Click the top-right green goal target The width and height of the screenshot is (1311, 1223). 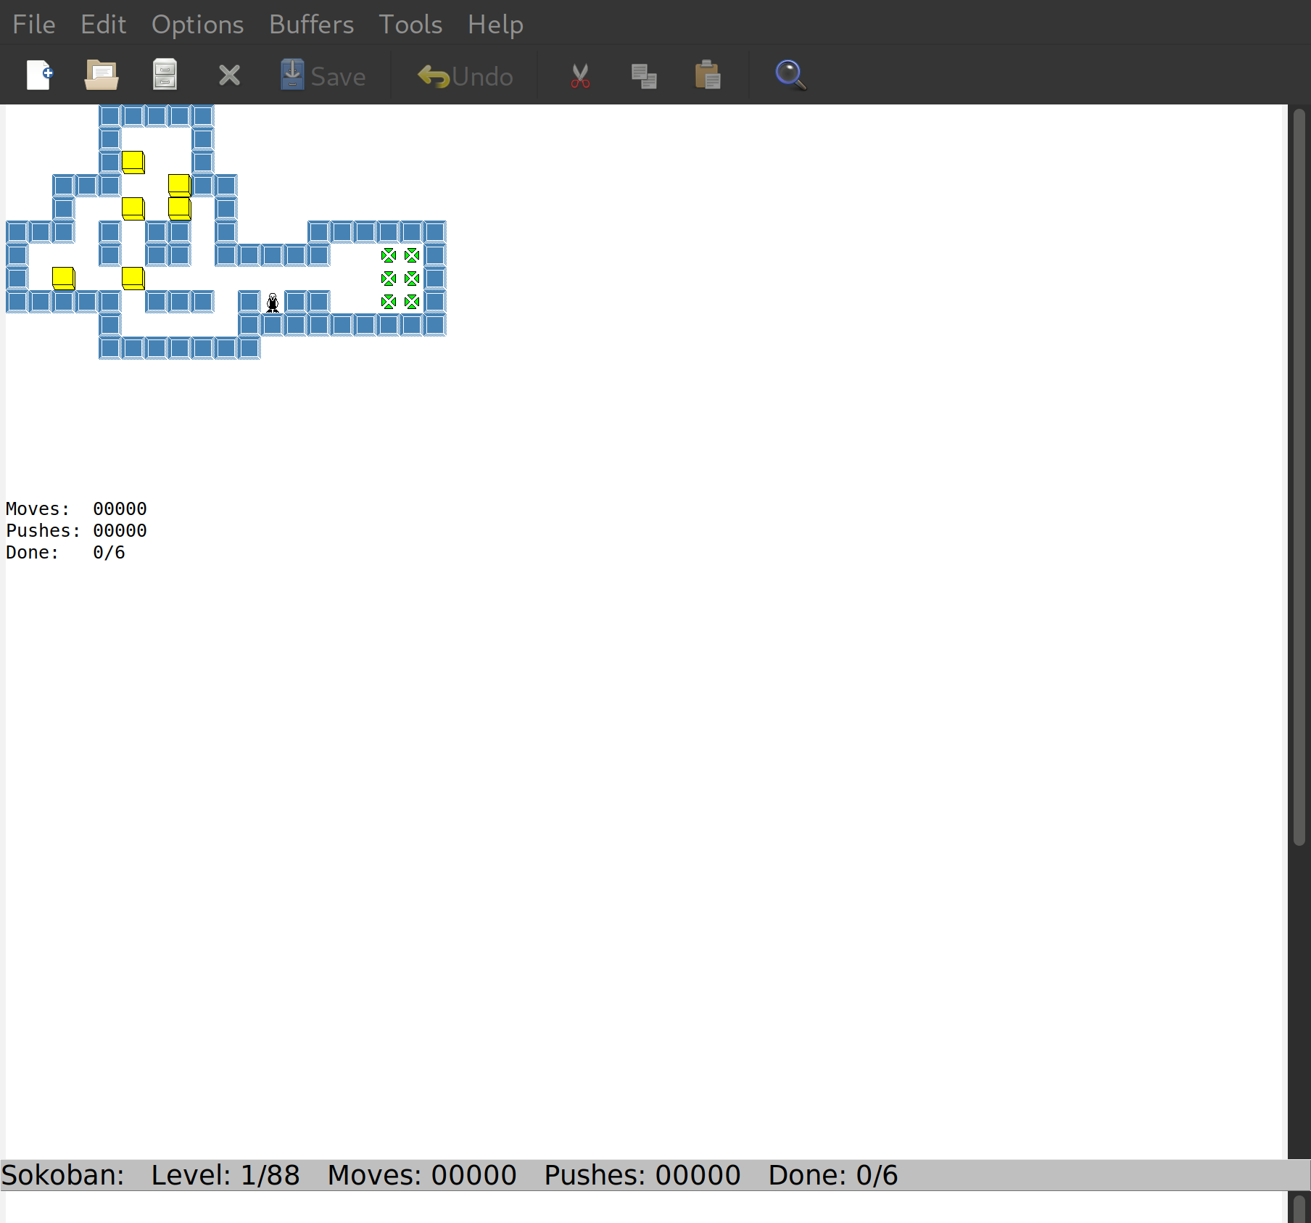point(412,255)
